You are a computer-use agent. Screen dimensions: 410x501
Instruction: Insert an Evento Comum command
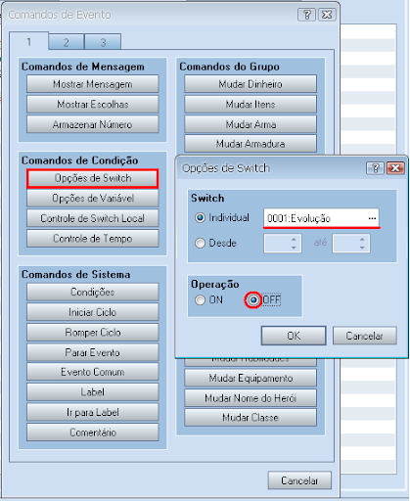tap(93, 372)
